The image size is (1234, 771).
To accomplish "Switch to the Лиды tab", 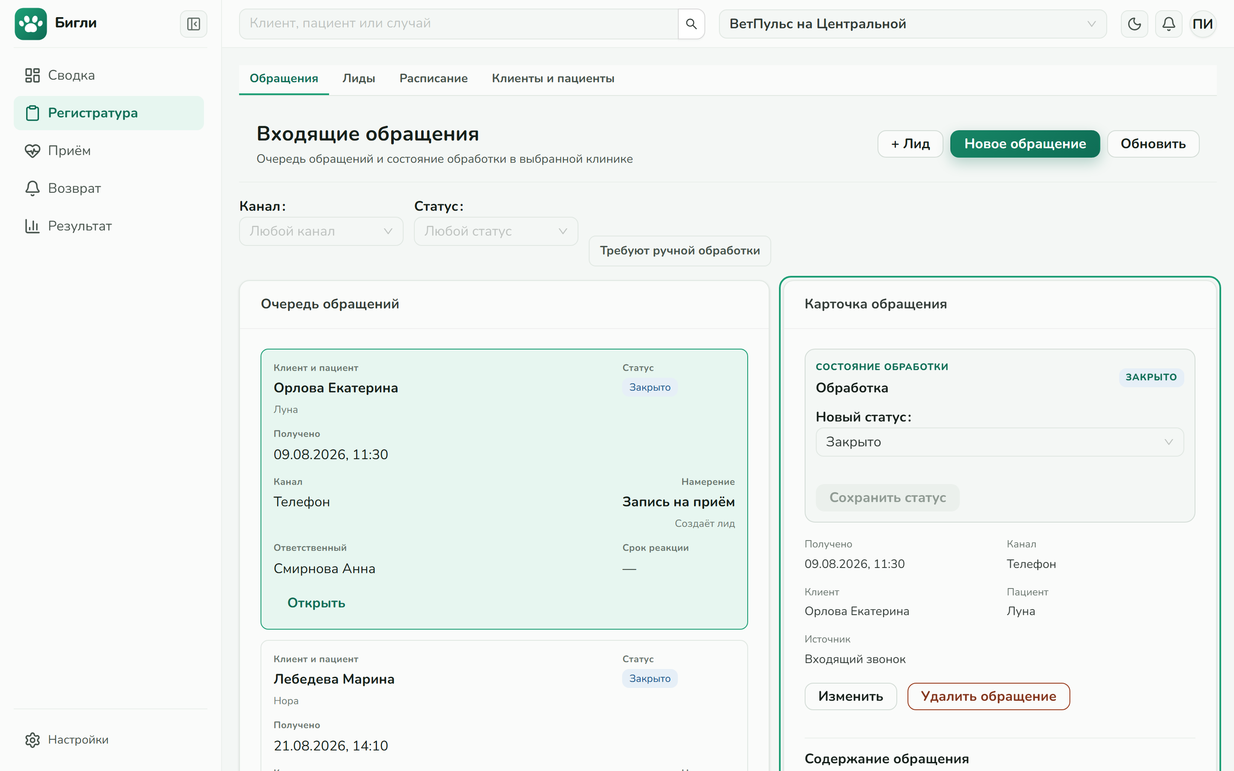I will tap(359, 78).
